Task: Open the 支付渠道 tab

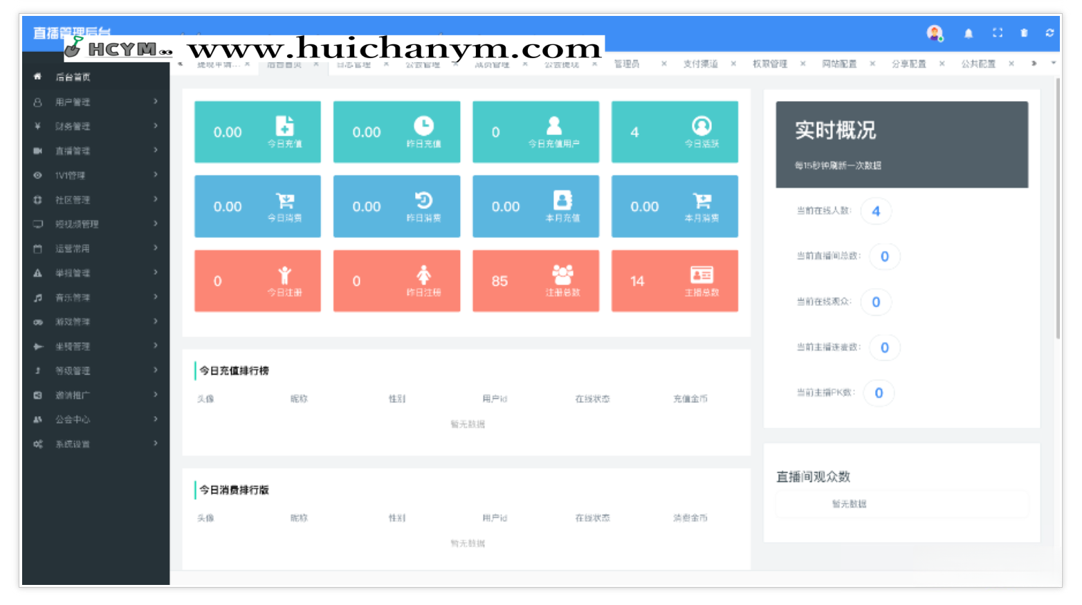Action: [701, 63]
